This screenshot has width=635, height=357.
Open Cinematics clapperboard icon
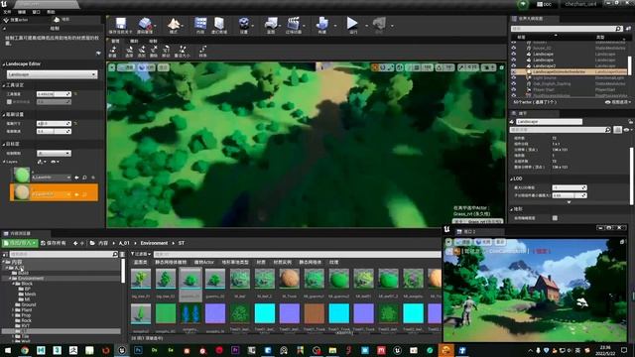294,25
